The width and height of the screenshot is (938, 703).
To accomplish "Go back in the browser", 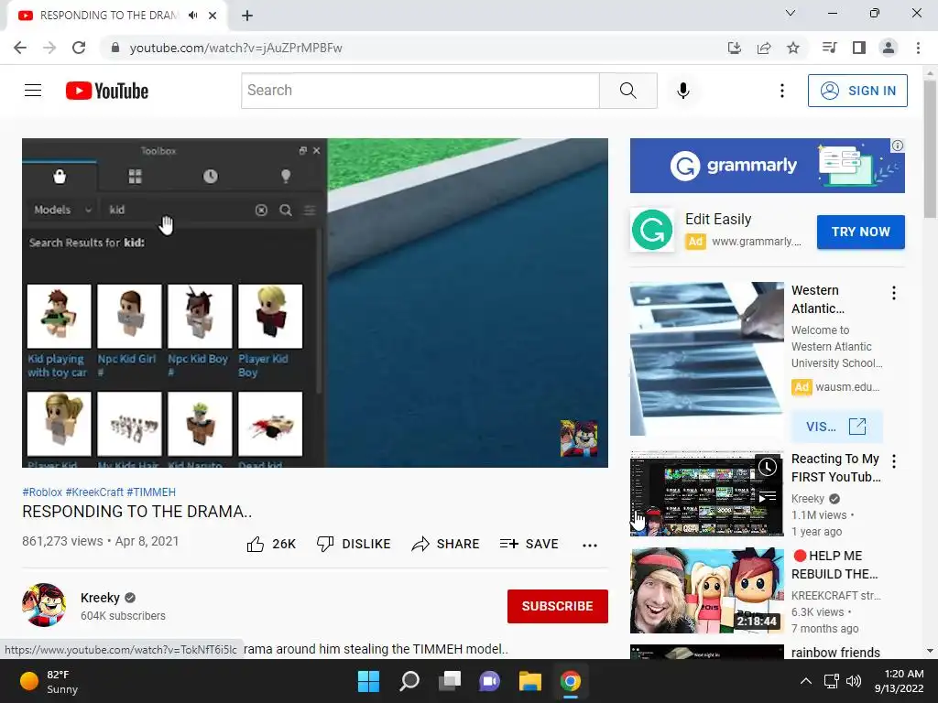I will (x=20, y=48).
